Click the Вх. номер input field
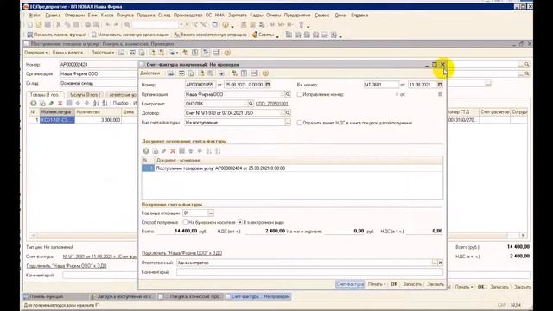 coord(381,85)
